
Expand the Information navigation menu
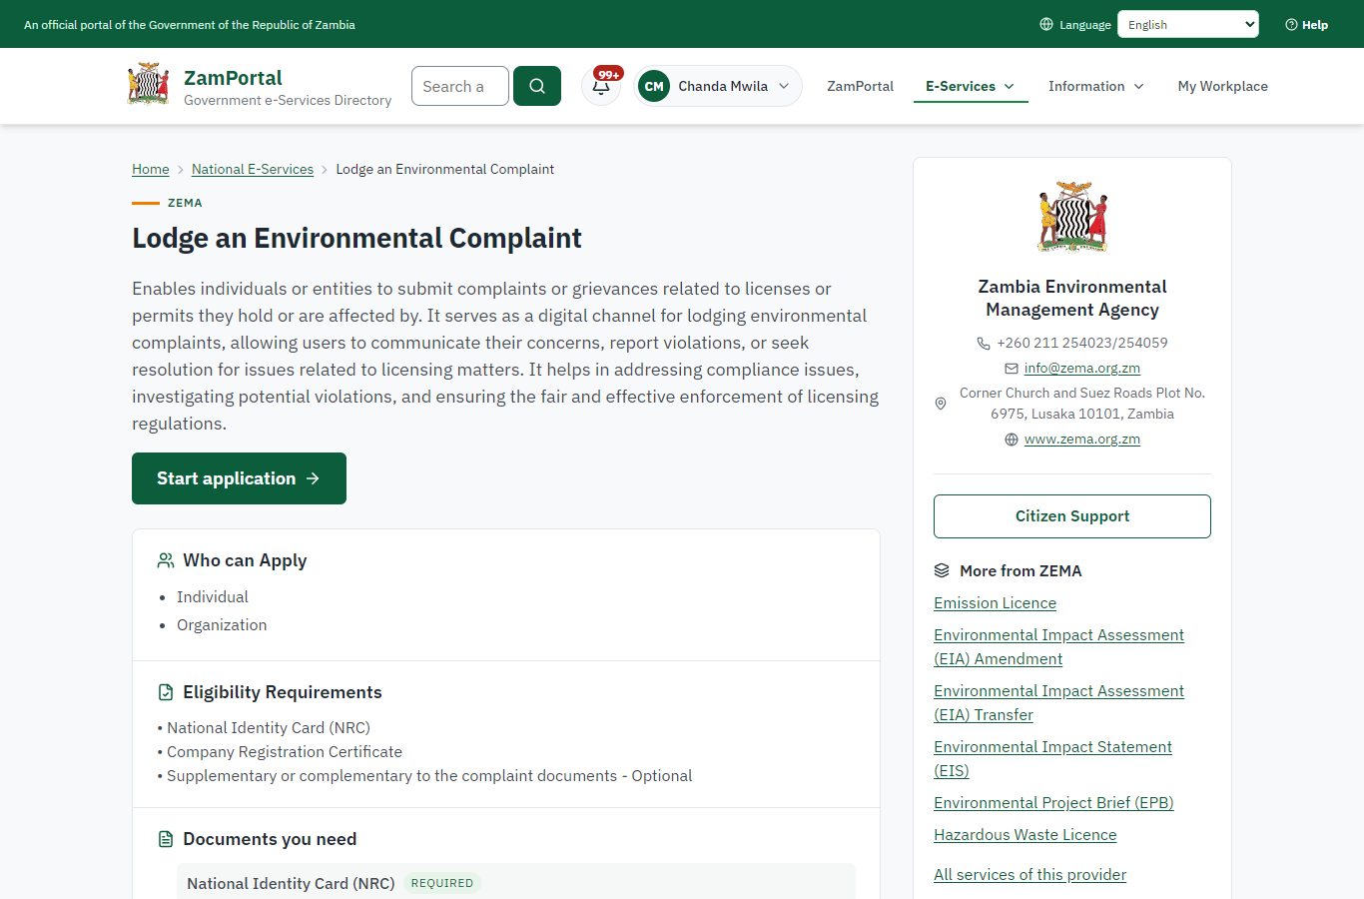[x=1096, y=86]
